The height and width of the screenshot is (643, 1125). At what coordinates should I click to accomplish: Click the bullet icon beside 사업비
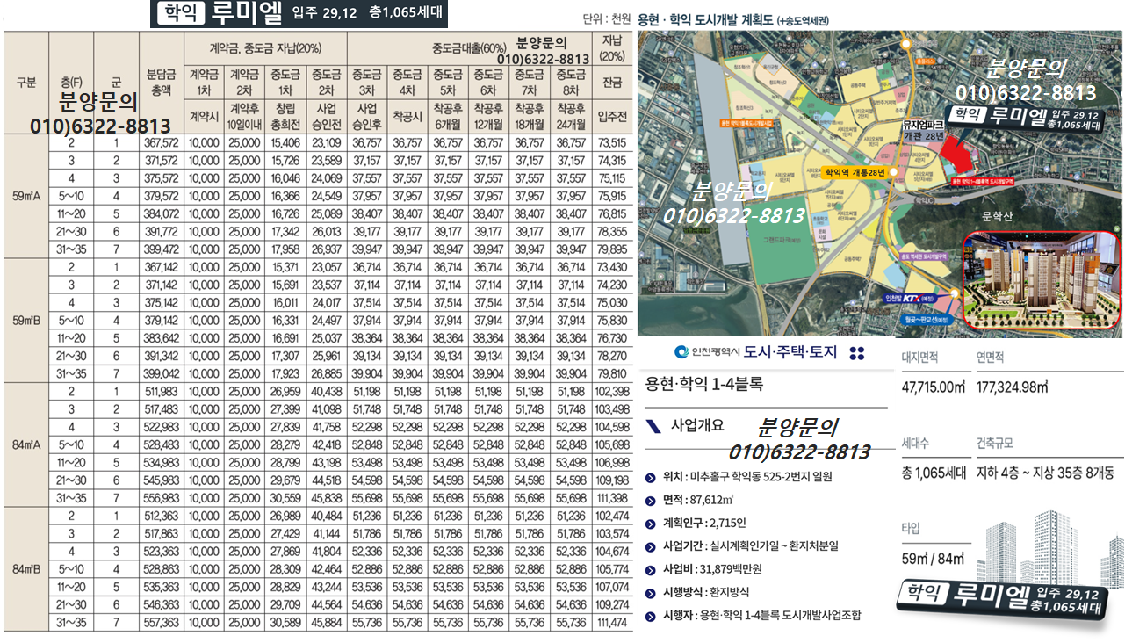[x=650, y=569]
